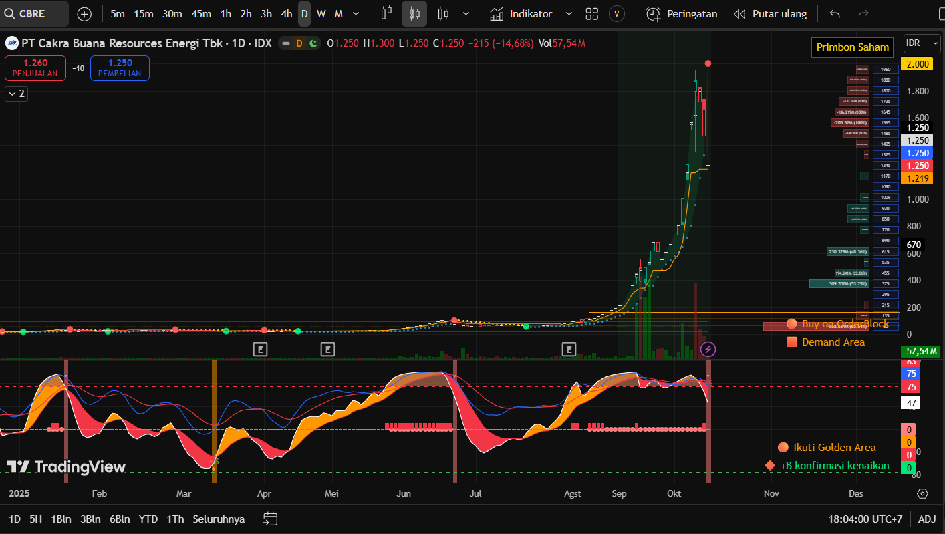Click the Peringatan alert button
The width and height of the screenshot is (945, 534).
tap(682, 14)
